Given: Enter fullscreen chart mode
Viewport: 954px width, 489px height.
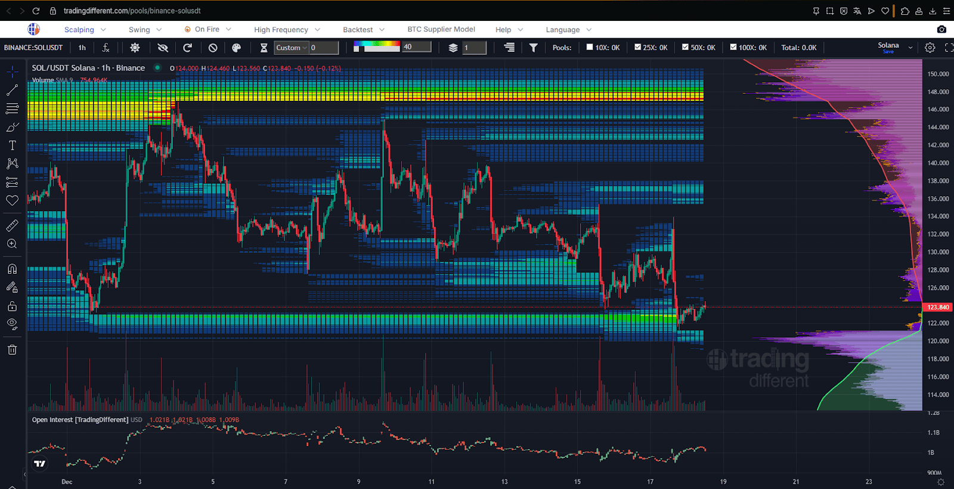Looking at the screenshot, I should [949, 48].
